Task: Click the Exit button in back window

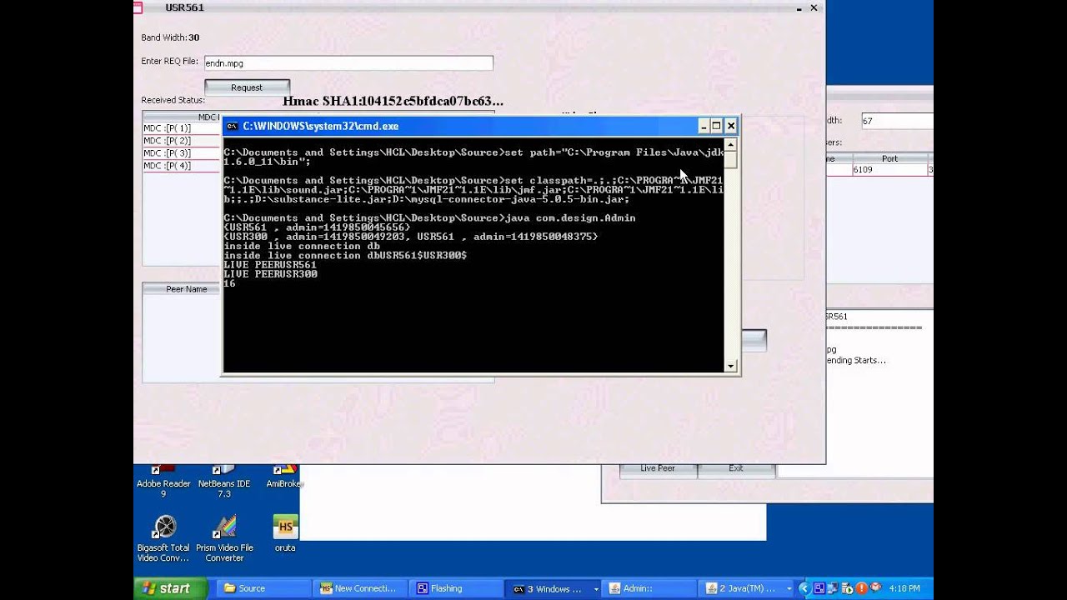Action: [736, 469]
